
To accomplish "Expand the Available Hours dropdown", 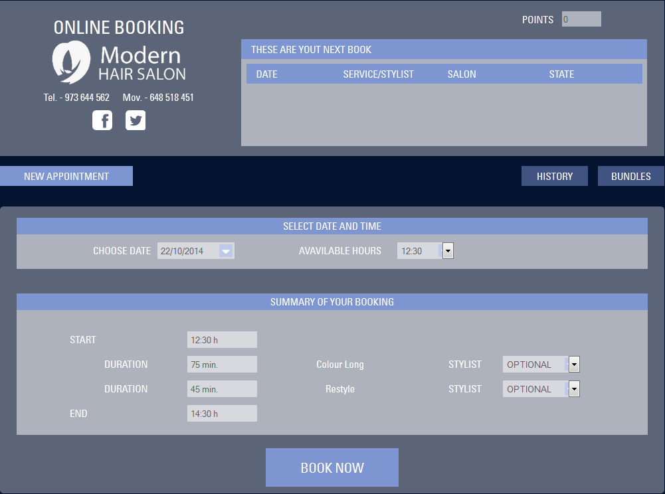I will (448, 251).
